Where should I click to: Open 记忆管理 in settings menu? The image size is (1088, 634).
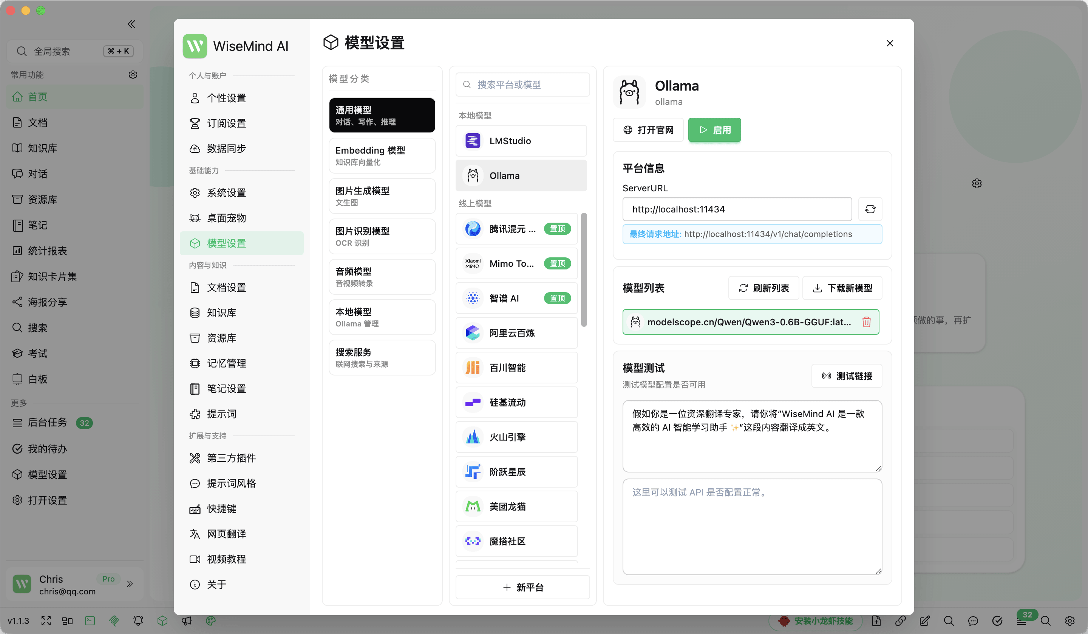tap(242, 363)
